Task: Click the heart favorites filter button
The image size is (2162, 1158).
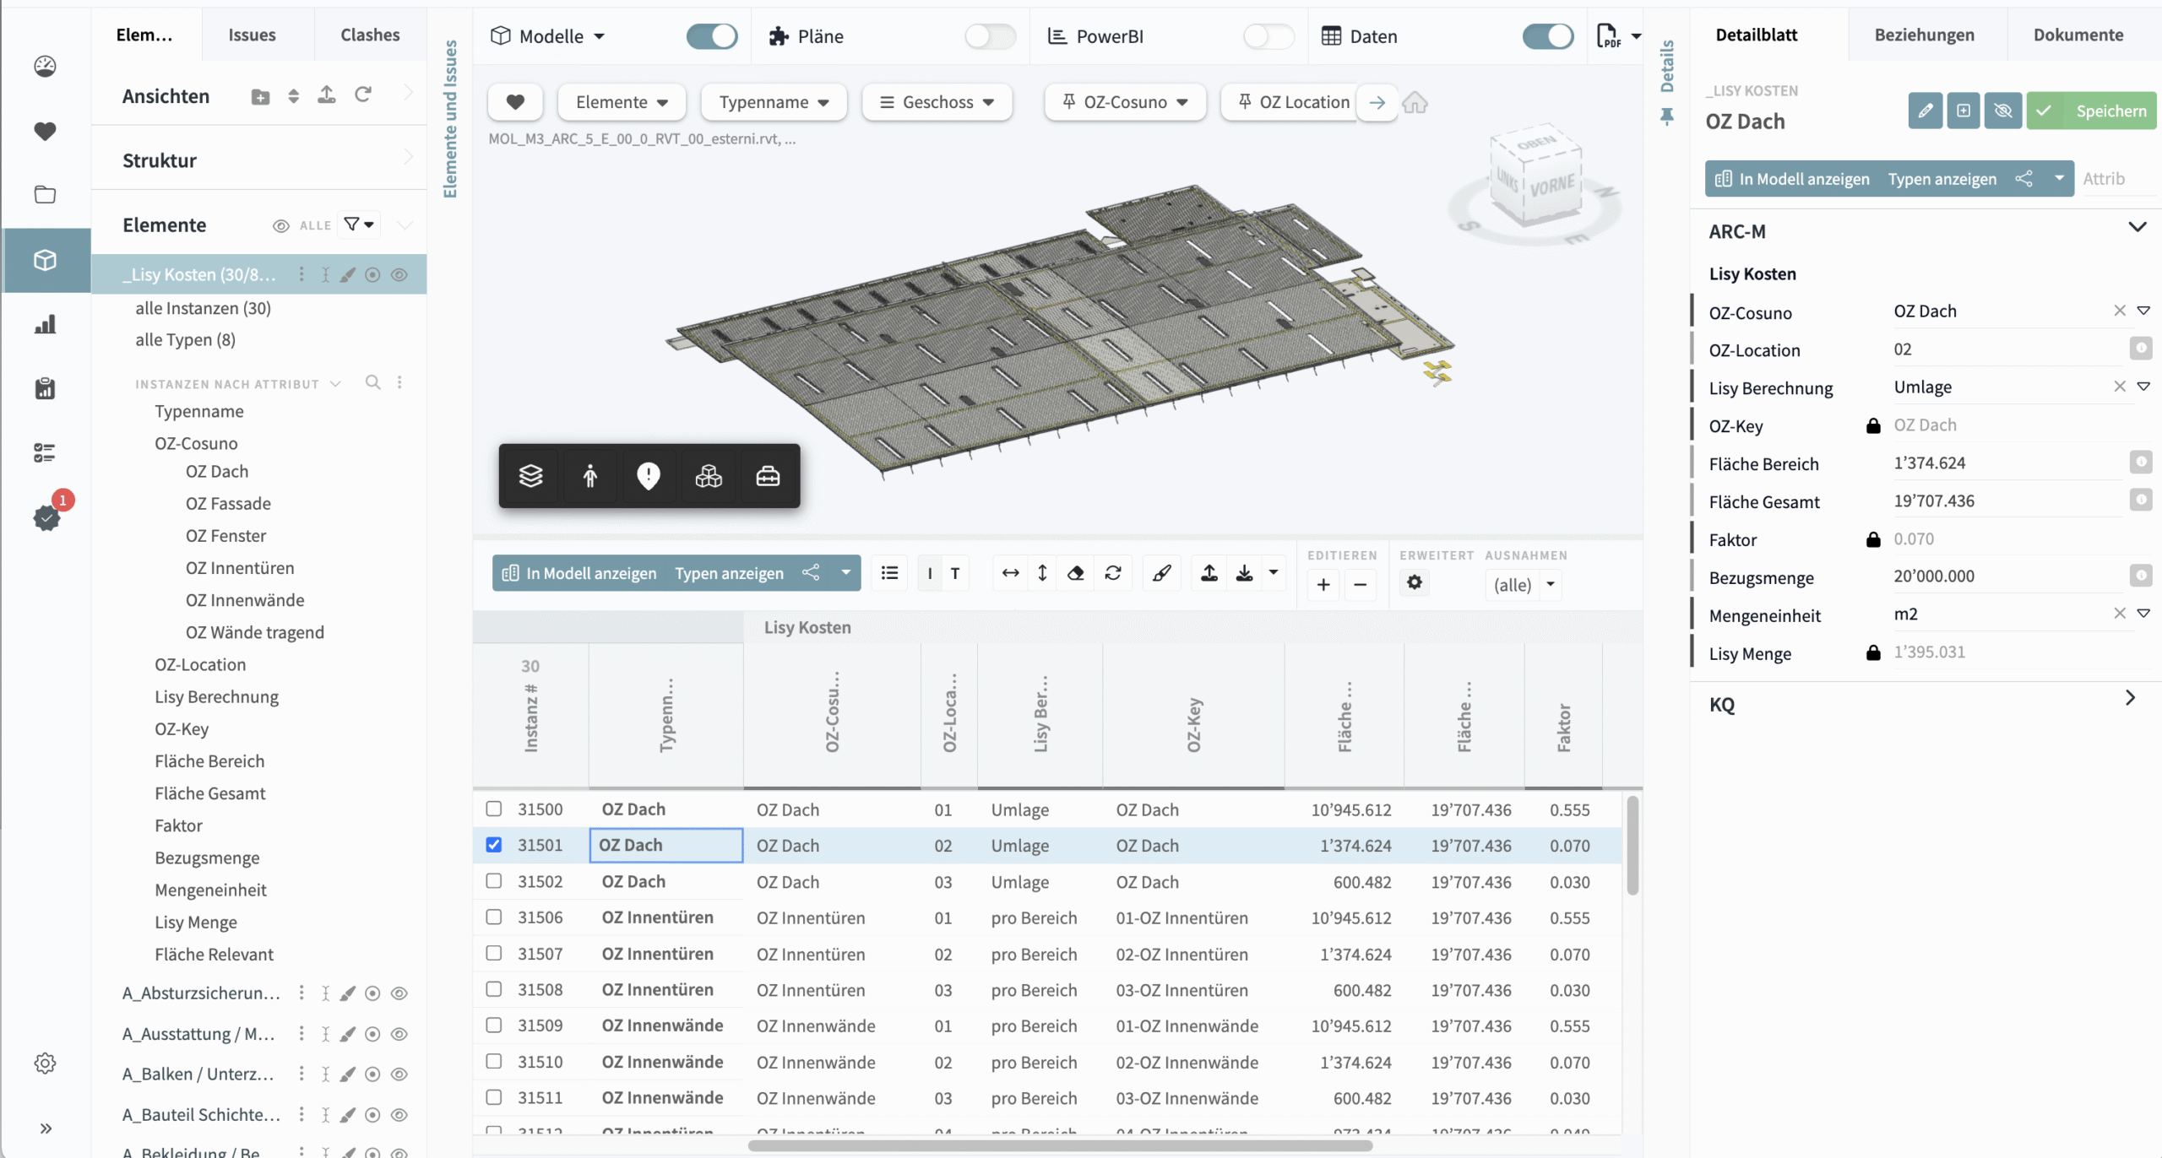Action: coord(515,102)
